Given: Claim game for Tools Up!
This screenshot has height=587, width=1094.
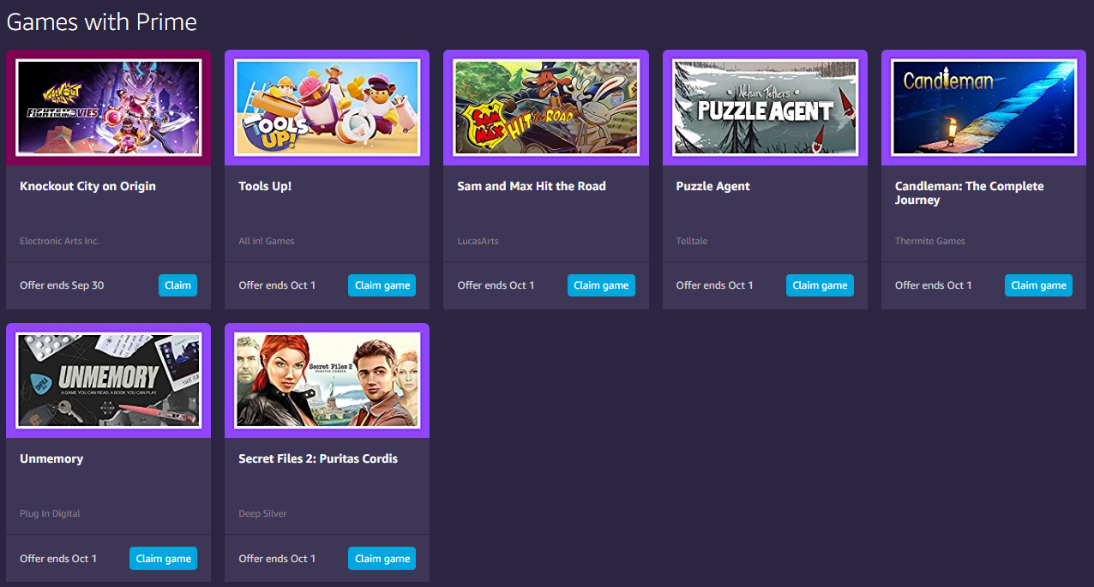Looking at the screenshot, I should coord(382,285).
